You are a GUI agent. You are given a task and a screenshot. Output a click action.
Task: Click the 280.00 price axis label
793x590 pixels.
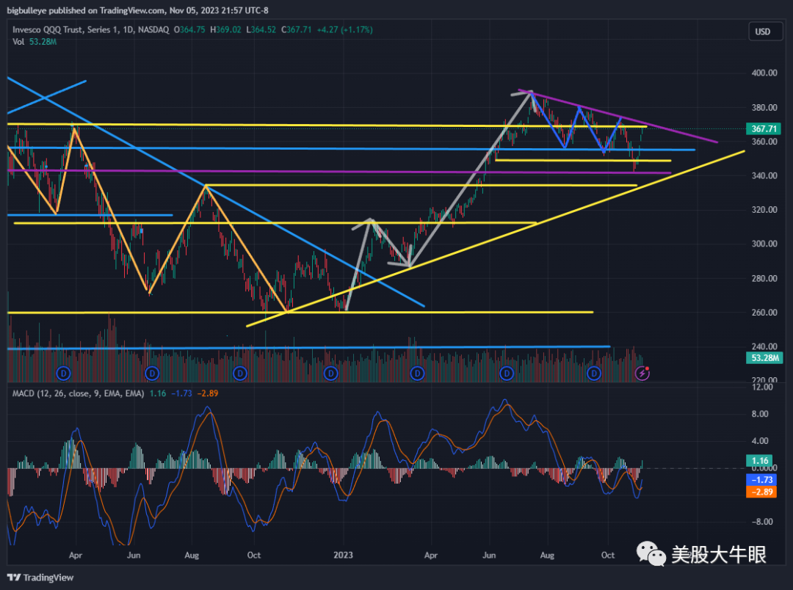pos(764,278)
